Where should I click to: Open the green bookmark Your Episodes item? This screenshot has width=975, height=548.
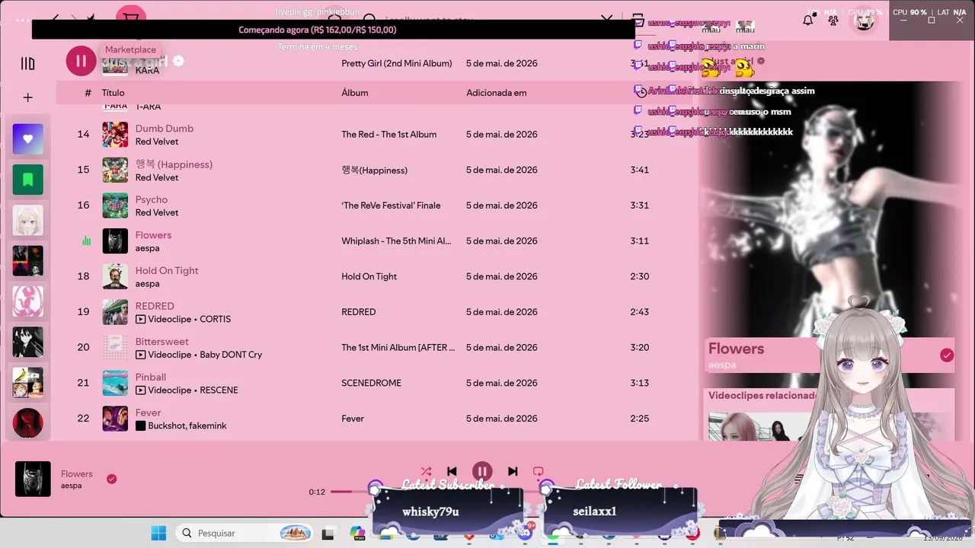coord(28,180)
